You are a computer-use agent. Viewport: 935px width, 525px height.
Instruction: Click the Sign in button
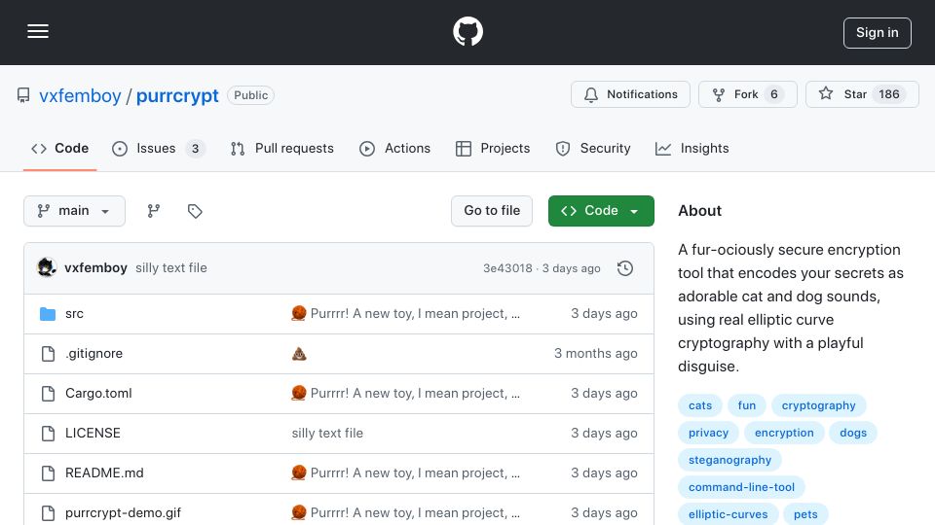(x=877, y=33)
